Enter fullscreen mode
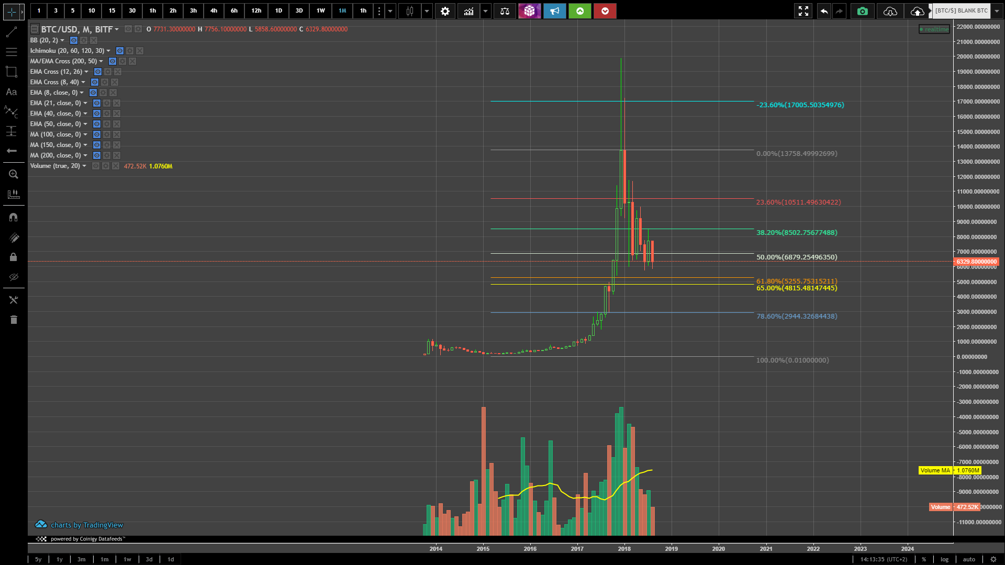1005x565 pixels. click(803, 11)
